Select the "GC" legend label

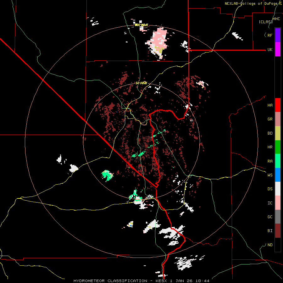(x=270, y=217)
